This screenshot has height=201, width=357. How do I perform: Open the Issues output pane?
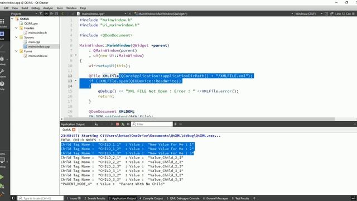(x=73, y=198)
